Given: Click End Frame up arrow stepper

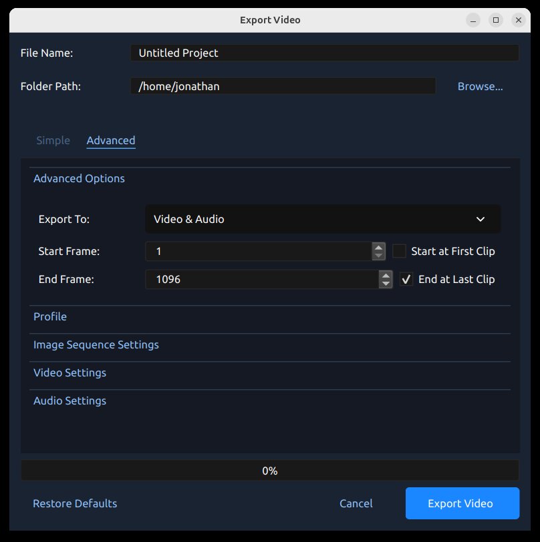Looking at the screenshot, I should pyautogui.click(x=386, y=275).
